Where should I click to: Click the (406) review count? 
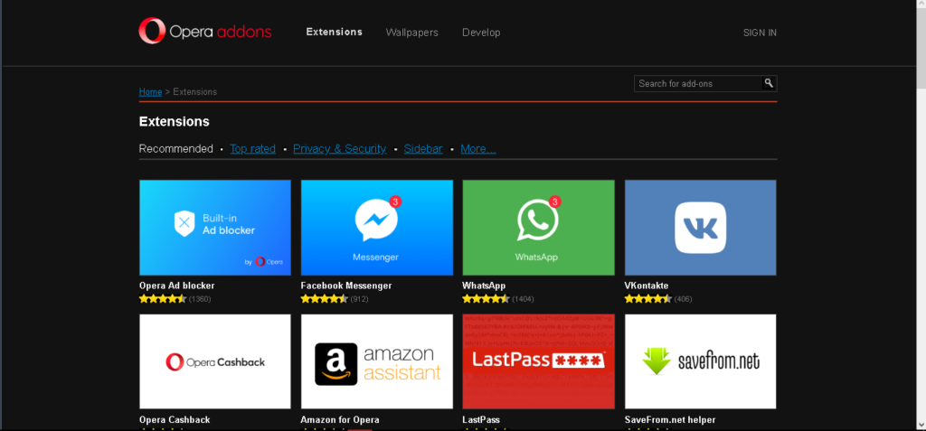(x=683, y=299)
